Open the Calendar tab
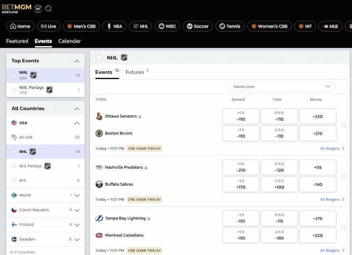This screenshot has height=255, width=352. pyautogui.click(x=69, y=41)
